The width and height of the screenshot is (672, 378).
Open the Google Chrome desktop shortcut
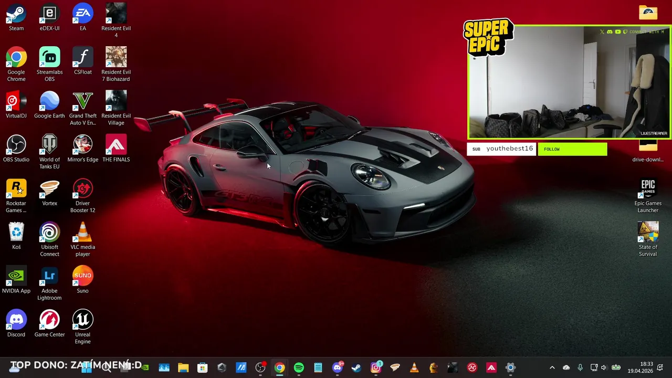point(16,65)
